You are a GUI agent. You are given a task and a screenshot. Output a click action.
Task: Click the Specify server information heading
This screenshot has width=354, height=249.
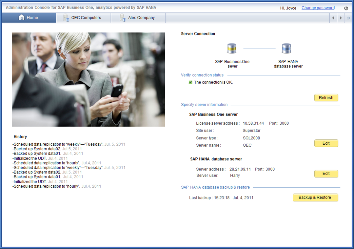click(204, 104)
